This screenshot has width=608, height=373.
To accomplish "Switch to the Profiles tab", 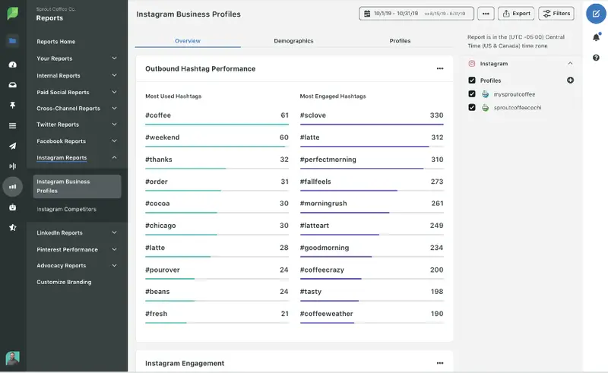I will tap(400, 41).
